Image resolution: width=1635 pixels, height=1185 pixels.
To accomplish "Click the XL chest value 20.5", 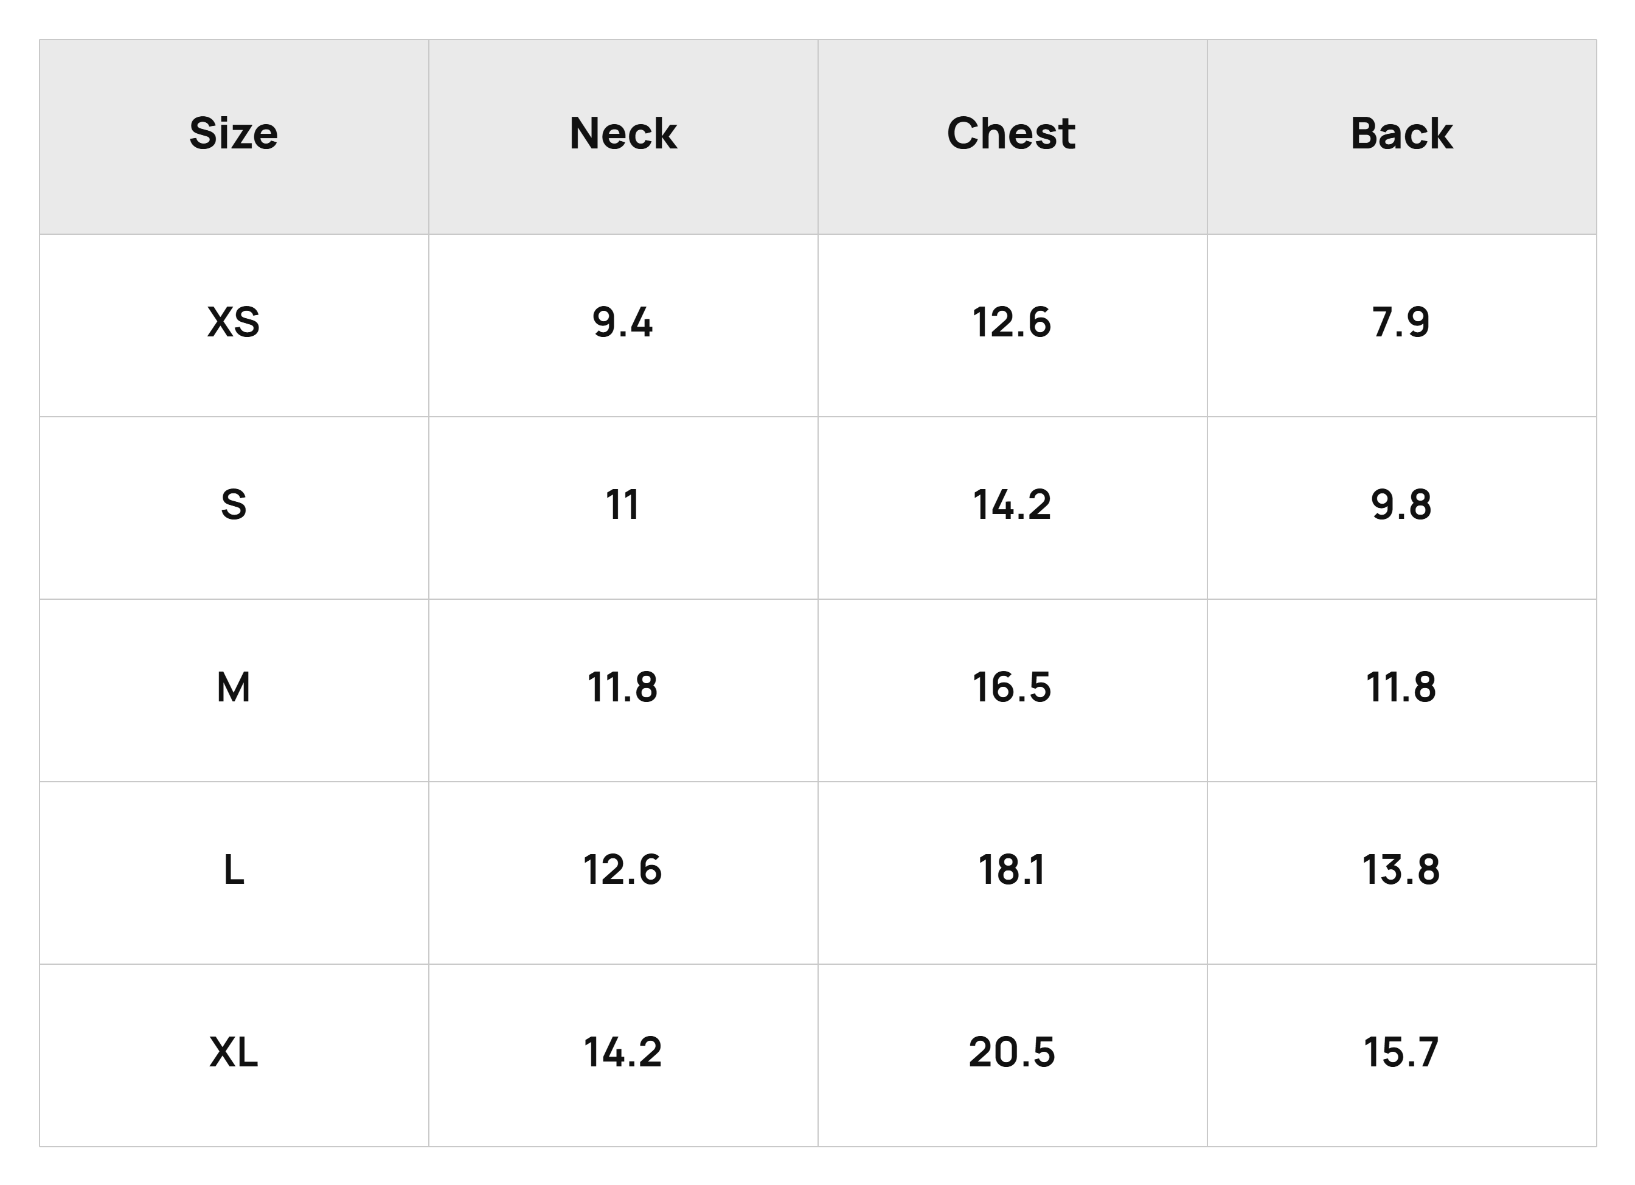I will 1012,1051.
